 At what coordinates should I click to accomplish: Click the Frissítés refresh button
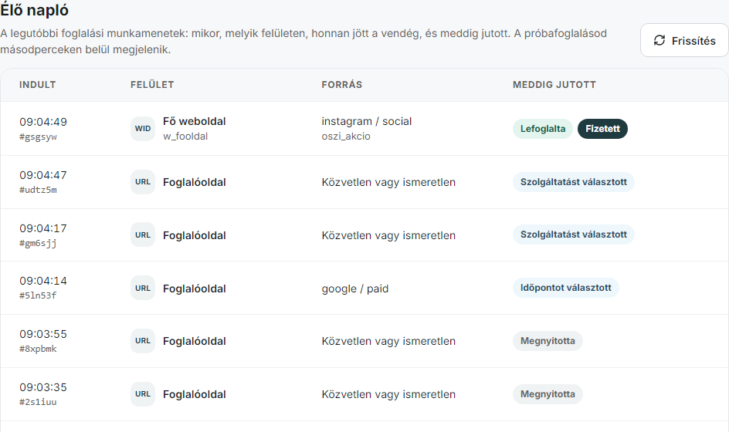pos(684,40)
